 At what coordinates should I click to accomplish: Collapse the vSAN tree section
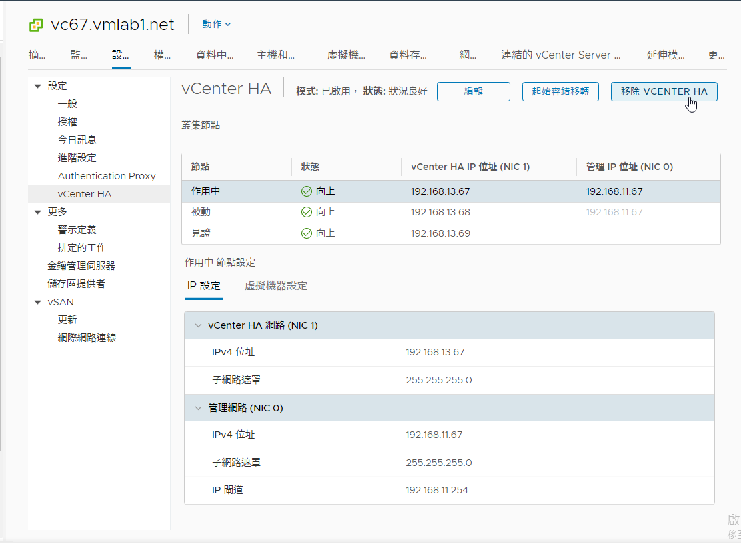(x=38, y=302)
